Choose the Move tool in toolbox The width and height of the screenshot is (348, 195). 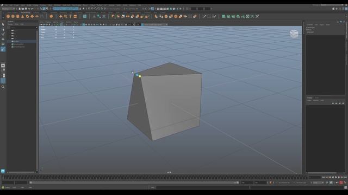coord(3,39)
